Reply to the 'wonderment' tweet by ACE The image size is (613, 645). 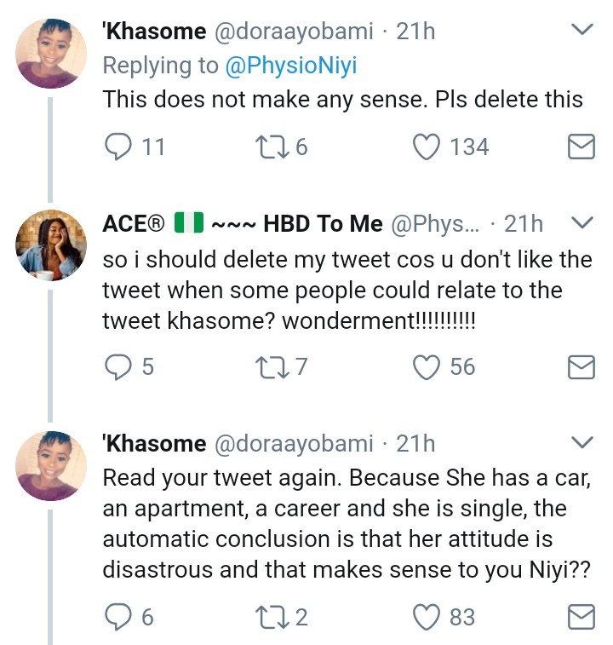(116, 367)
